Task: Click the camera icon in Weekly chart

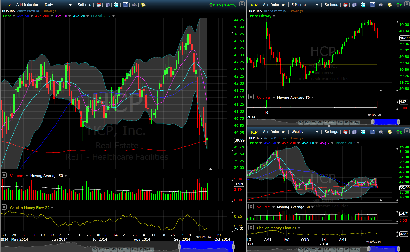Action: pos(381,132)
